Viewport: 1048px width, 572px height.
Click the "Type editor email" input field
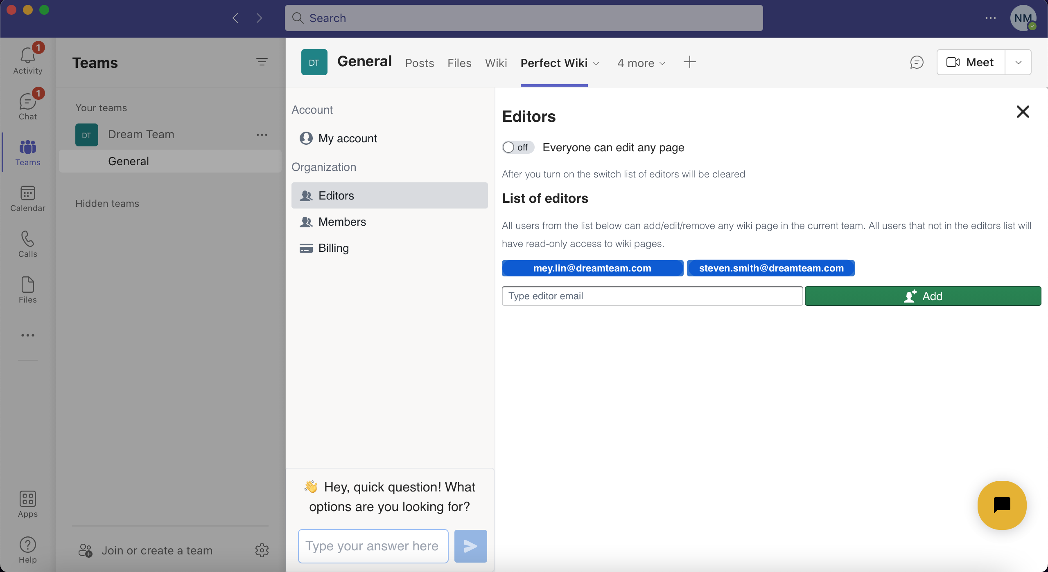pyautogui.click(x=652, y=296)
